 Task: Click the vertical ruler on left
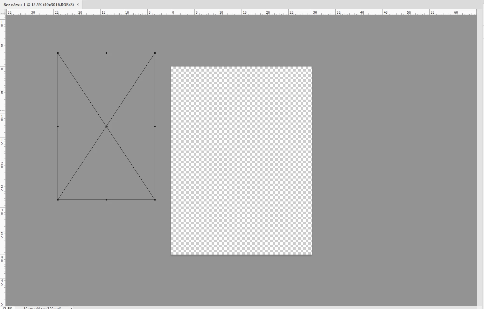(3, 160)
